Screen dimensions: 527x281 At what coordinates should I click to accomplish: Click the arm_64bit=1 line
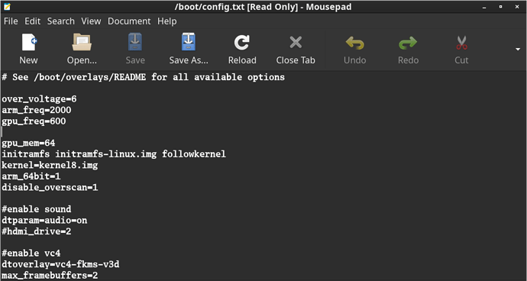tap(31, 176)
